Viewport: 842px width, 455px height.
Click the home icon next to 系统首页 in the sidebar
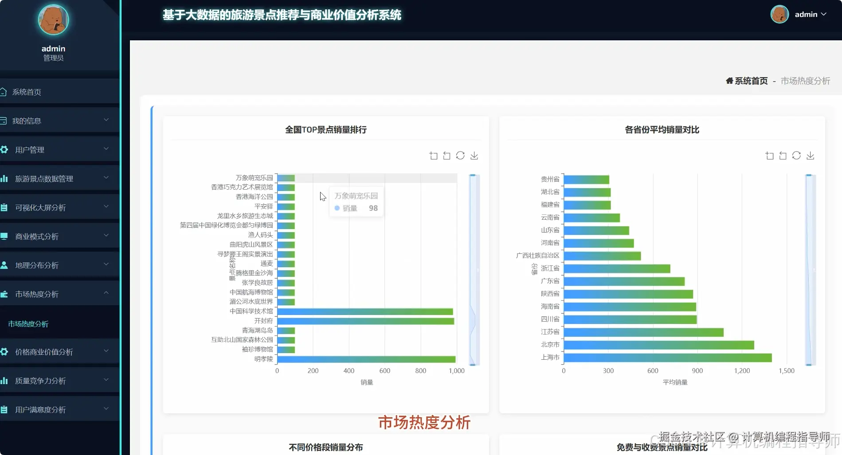pos(3,92)
